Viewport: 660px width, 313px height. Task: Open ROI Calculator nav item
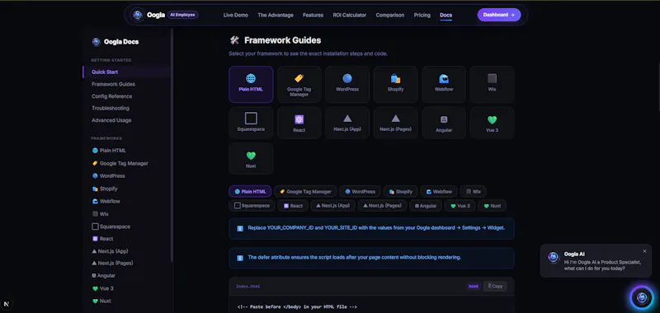click(349, 15)
